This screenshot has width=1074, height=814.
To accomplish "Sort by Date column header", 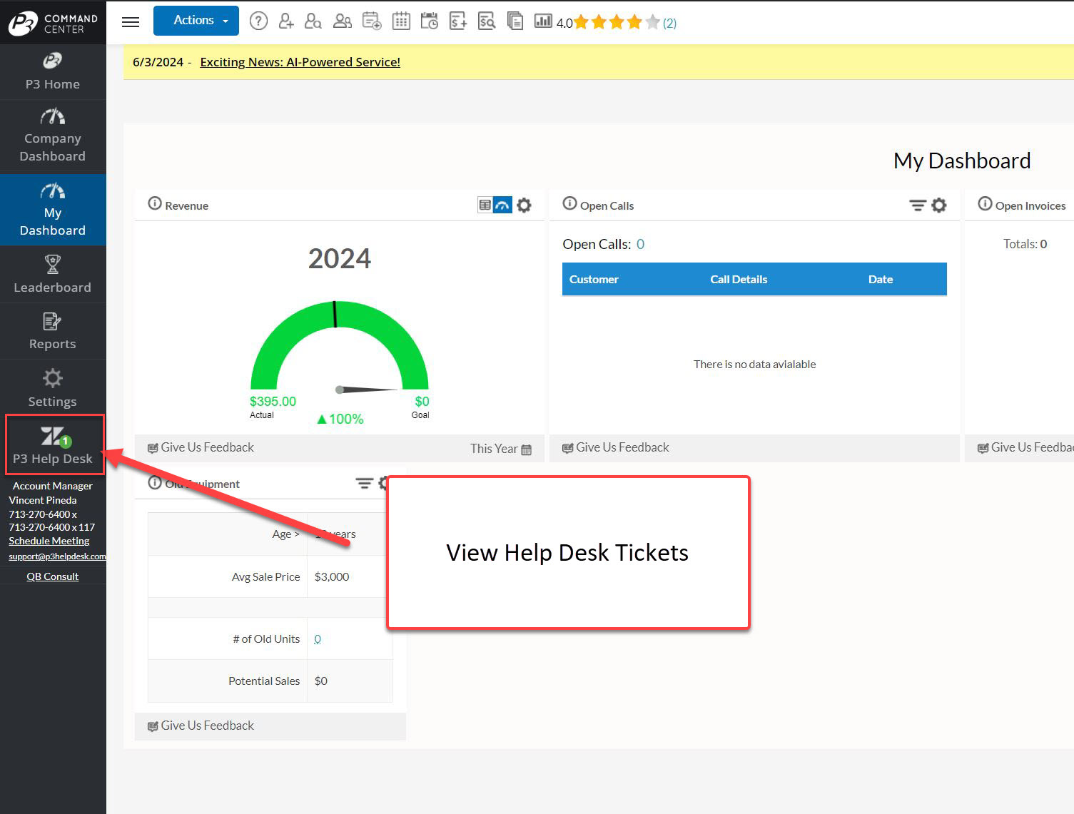I will (x=881, y=280).
